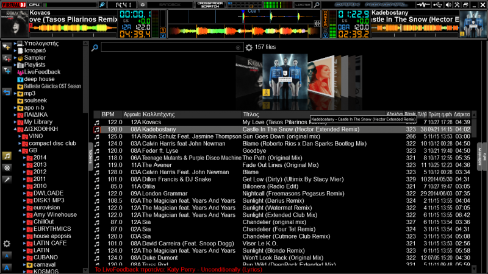Select the soulseek folder

(35, 100)
